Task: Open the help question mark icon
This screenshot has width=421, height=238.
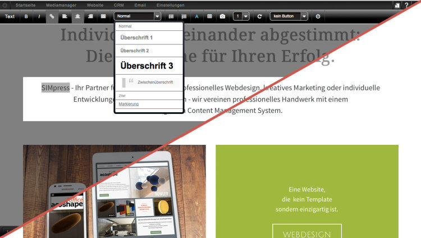Action: pyautogui.click(x=406, y=5)
